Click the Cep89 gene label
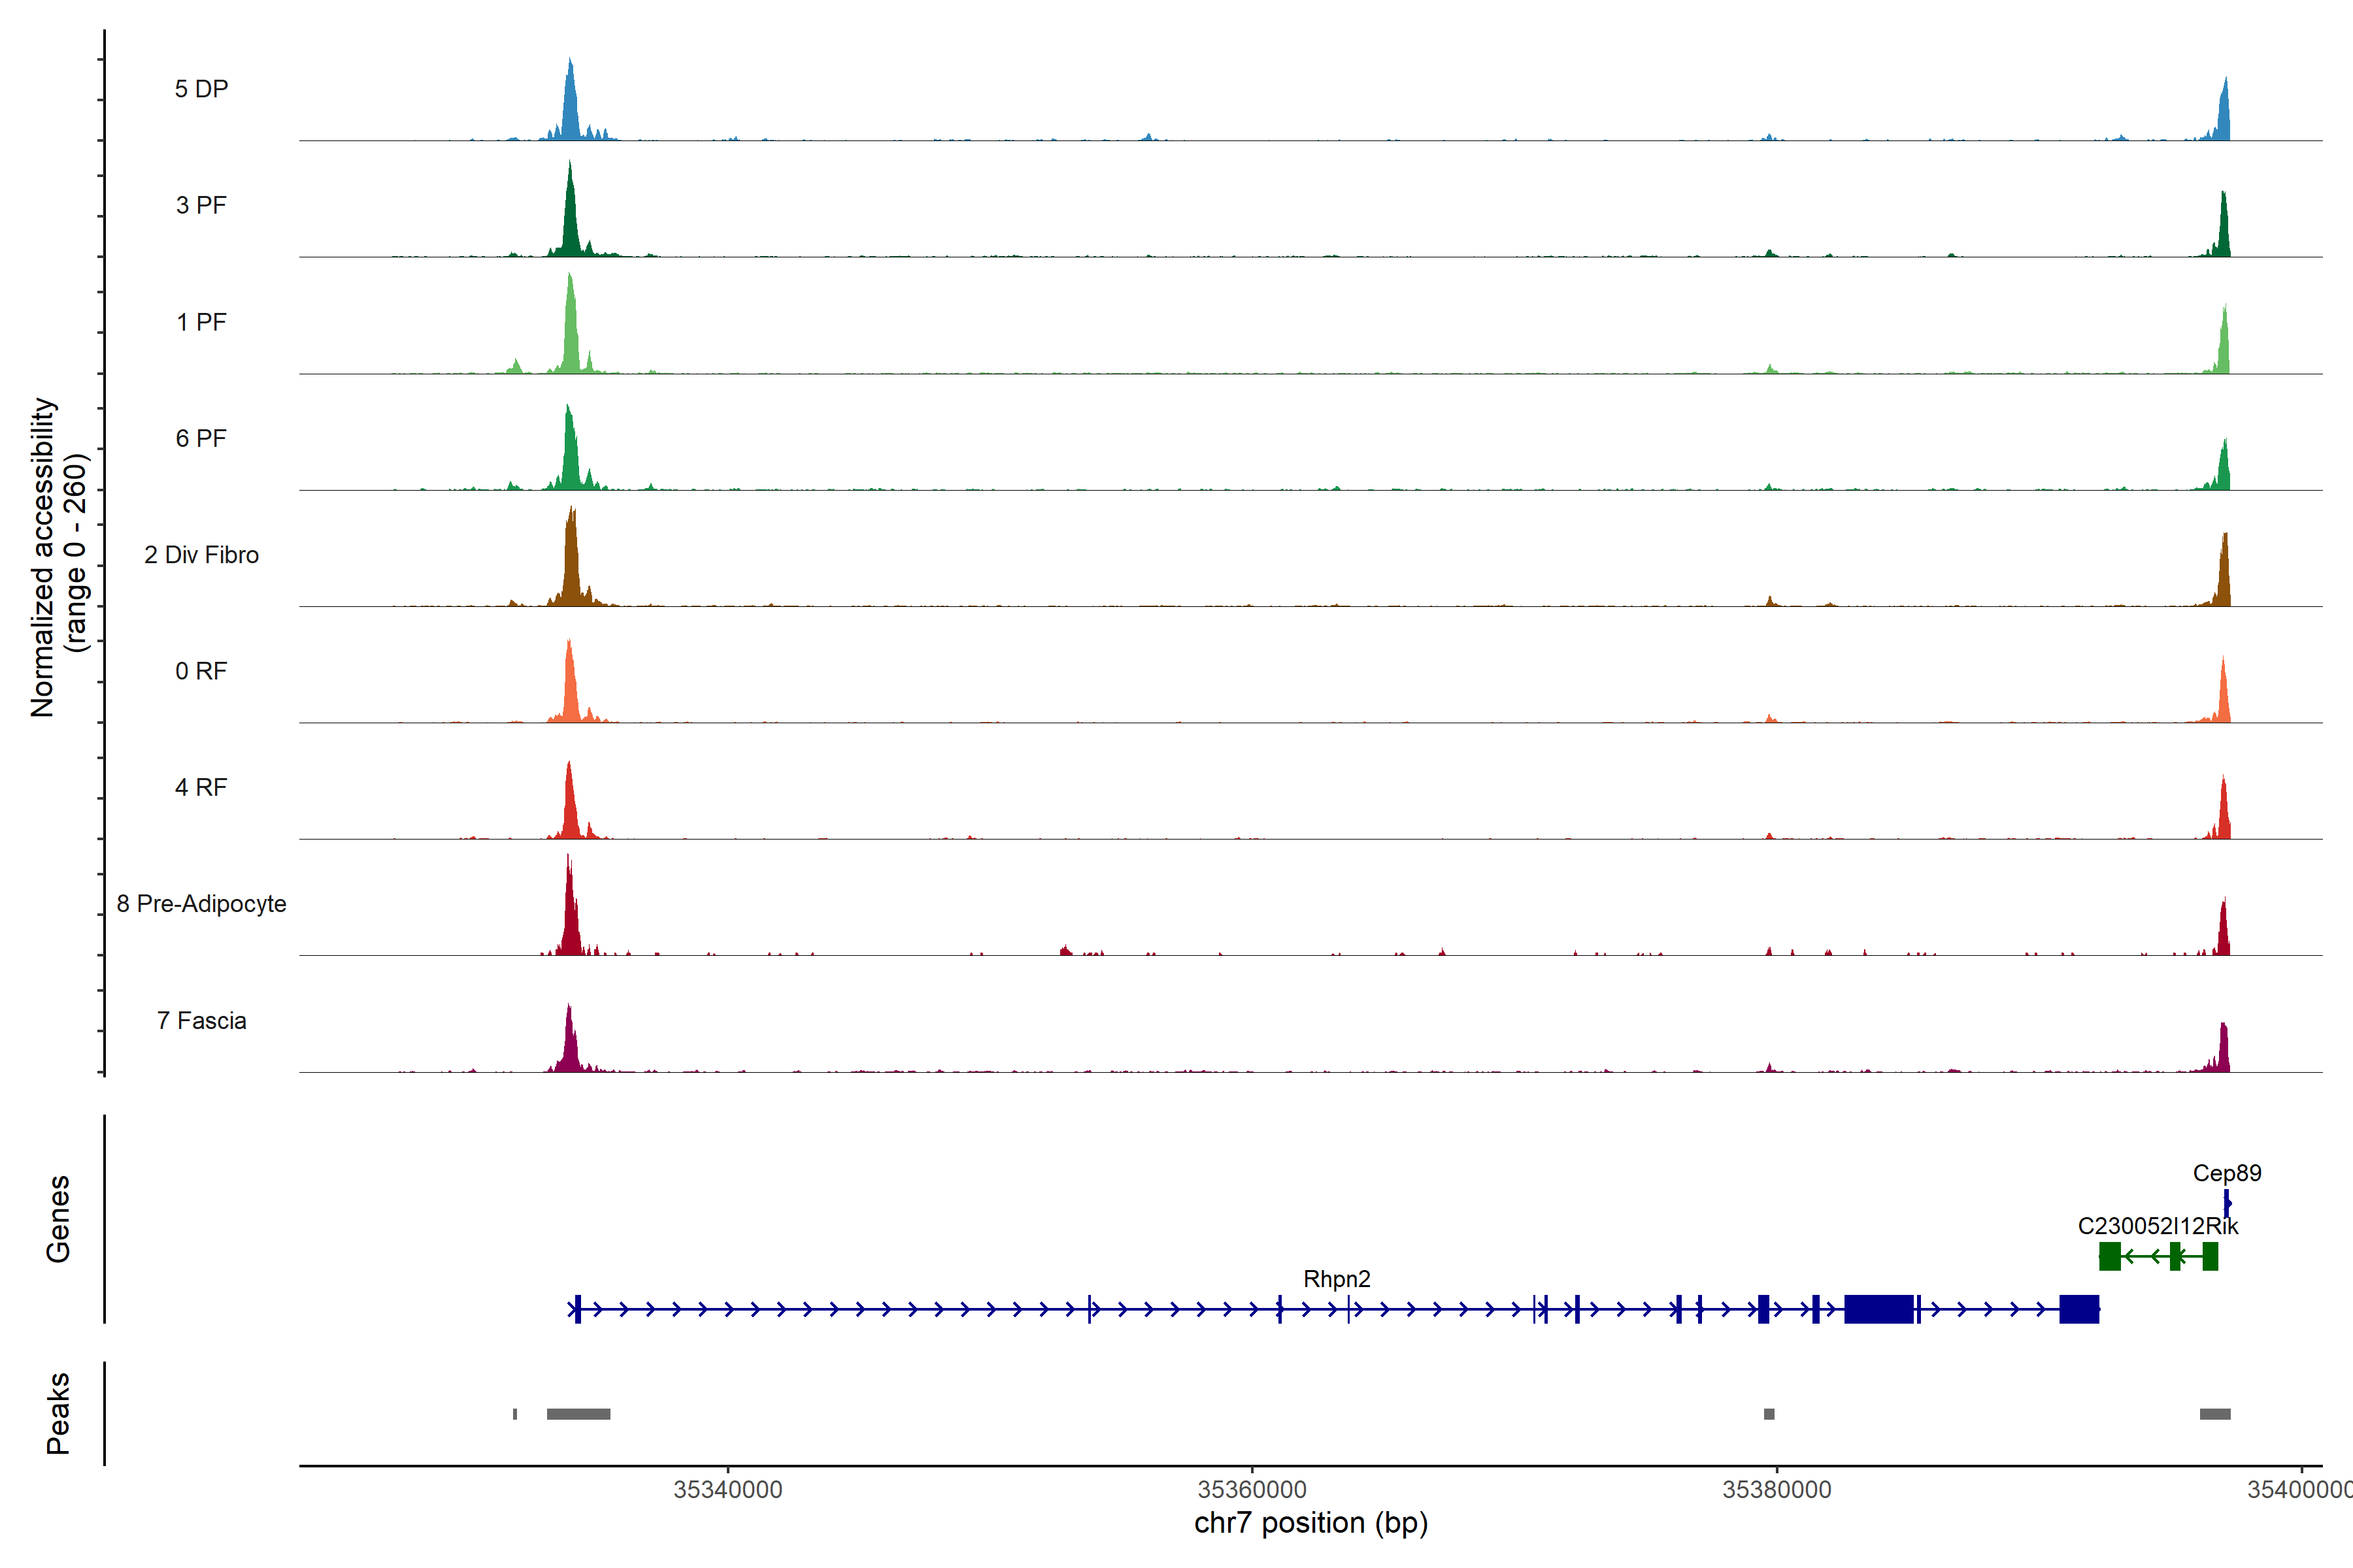The height and width of the screenshot is (1568, 2353). [x=2227, y=1173]
